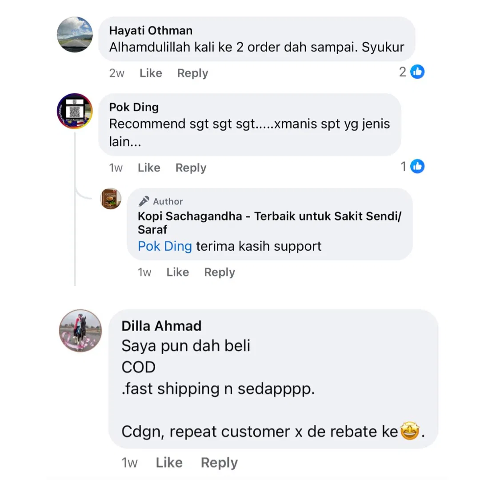Screen dimensions: 480x480
Task: Reply to Dilla Ahmad's comment
Action: (x=219, y=463)
